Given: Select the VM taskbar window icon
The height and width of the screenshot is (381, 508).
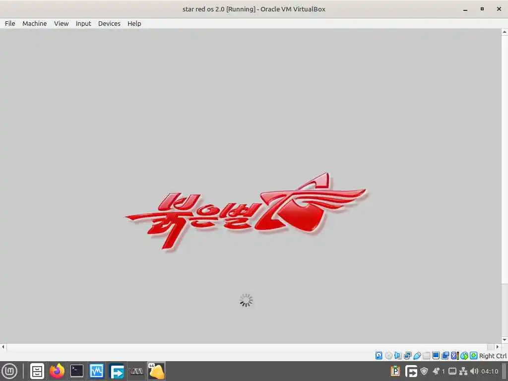Looking at the screenshot, I should tap(136, 371).
